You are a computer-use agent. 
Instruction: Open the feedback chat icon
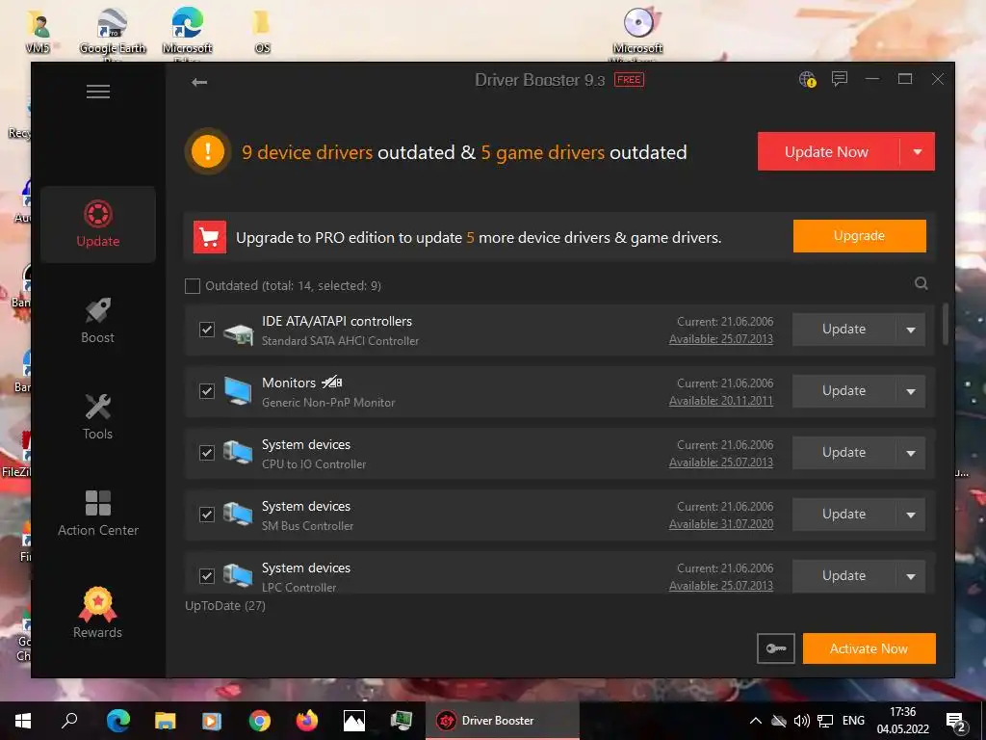pos(840,79)
